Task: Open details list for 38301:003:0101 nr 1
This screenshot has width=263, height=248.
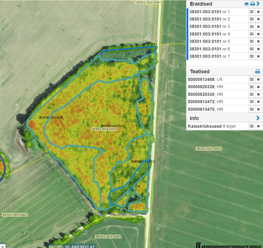Action: point(251,12)
